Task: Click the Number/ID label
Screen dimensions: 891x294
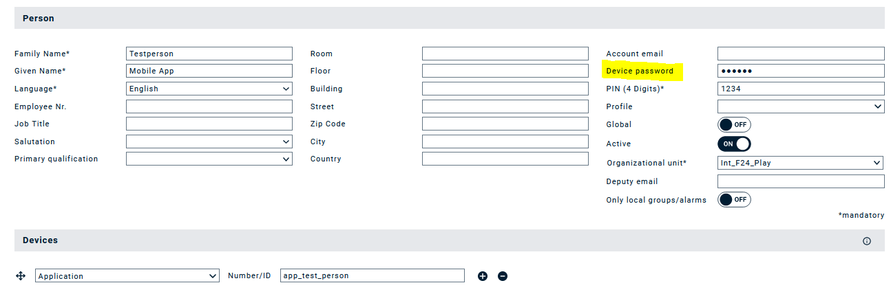Action: point(249,275)
